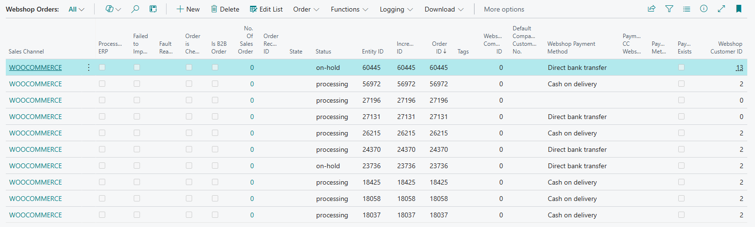Toggle Is B2B Order checkbox for order 27131

pos(215,117)
